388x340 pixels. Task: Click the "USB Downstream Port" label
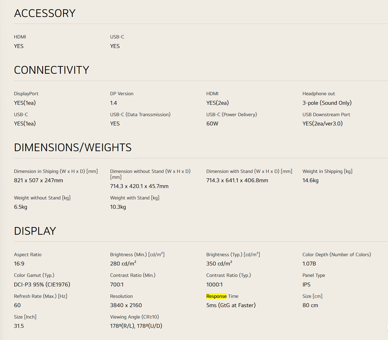point(326,115)
